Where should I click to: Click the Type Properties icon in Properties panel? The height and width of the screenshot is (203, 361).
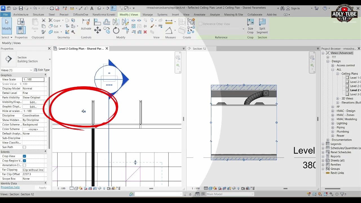point(21,22)
